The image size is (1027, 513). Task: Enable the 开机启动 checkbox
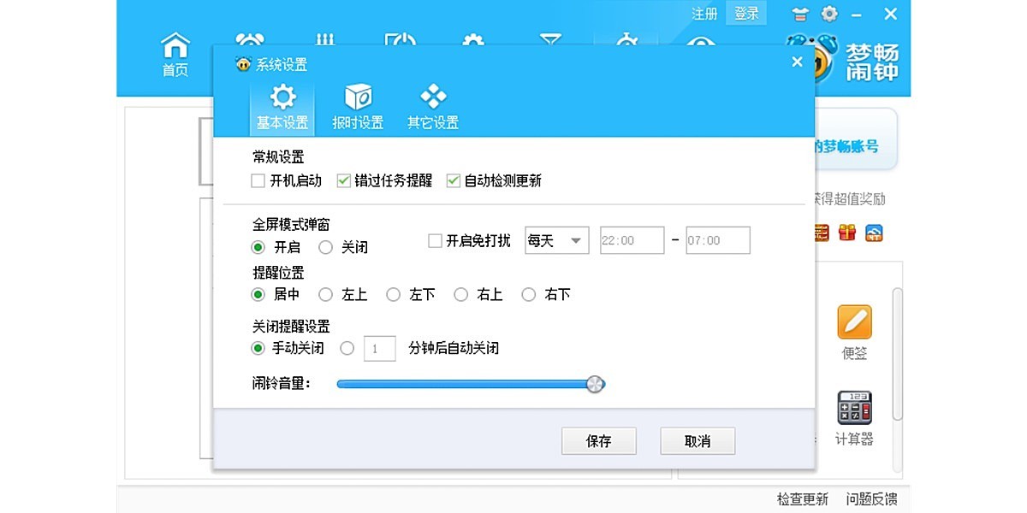coord(258,180)
